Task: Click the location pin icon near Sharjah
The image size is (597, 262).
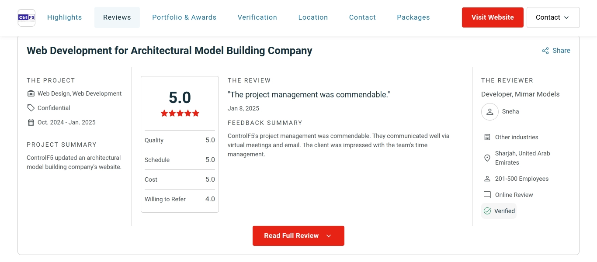Action: [x=487, y=158]
